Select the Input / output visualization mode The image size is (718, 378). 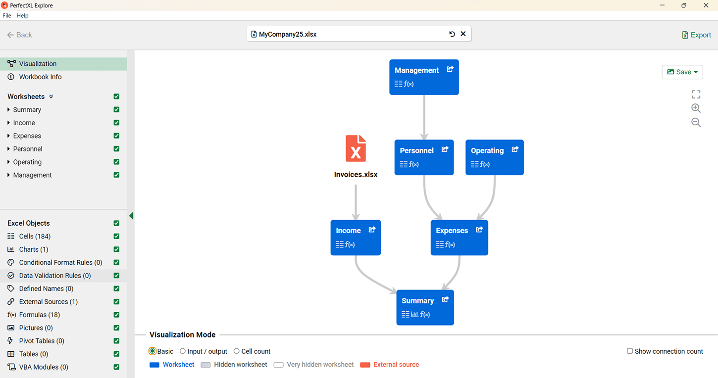183,351
